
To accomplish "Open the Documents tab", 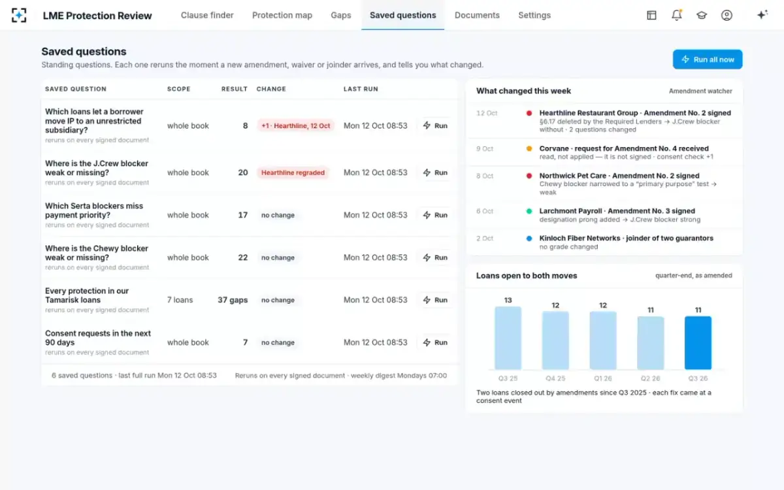I will [x=477, y=15].
